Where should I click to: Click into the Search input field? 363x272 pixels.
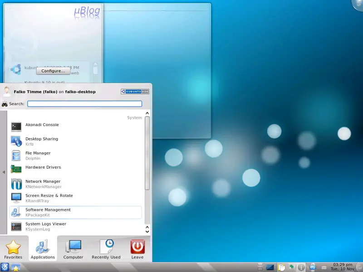coord(84,104)
